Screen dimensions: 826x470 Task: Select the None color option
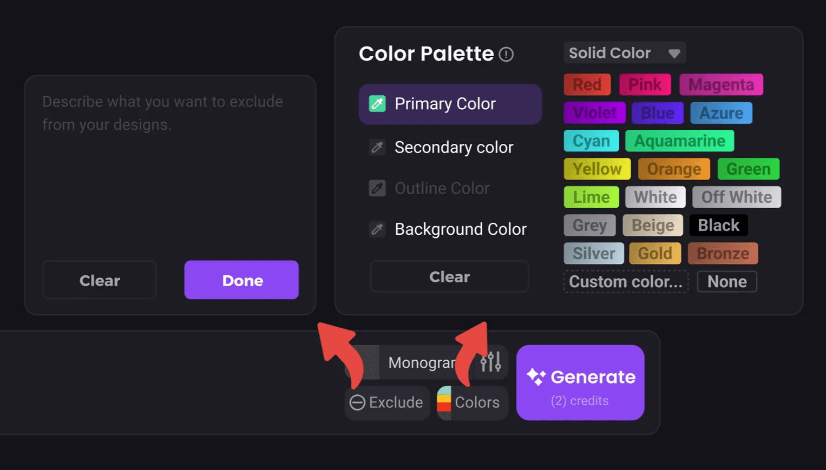click(x=726, y=282)
